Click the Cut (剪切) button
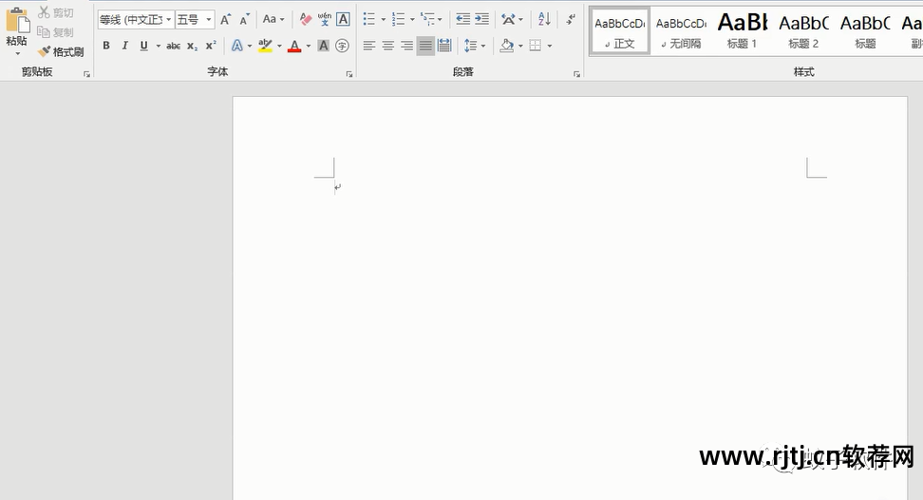The width and height of the screenshot is (923, 500). [56, 12]
